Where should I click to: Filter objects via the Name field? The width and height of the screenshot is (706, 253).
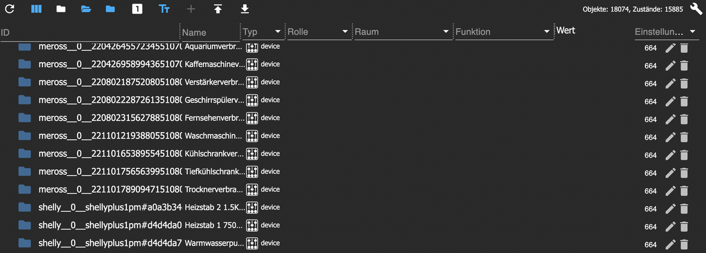click(209, 32)
